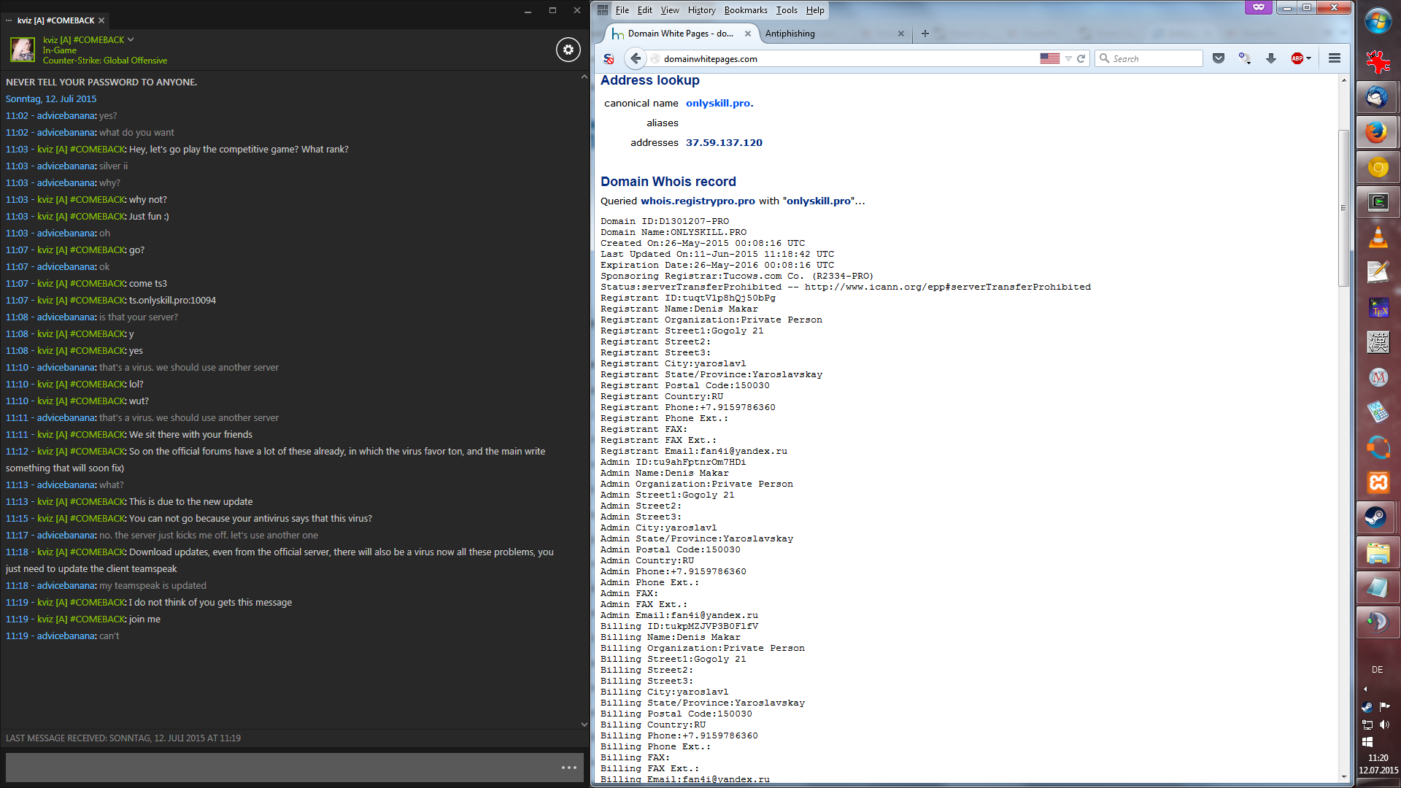Screen dimensions: 1401x788
Task: Open the Bookmarks menu
Action: [x=745, y=10]
